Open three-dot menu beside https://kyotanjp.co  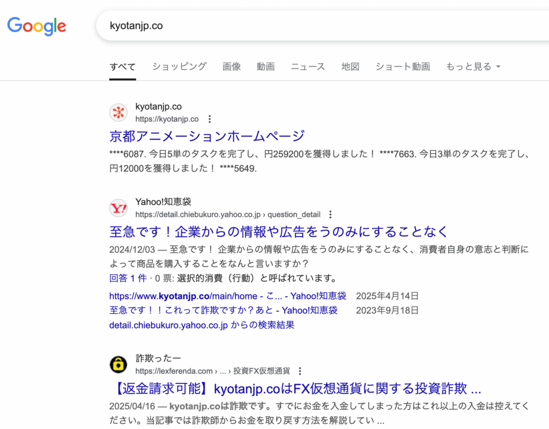point(210,119)
